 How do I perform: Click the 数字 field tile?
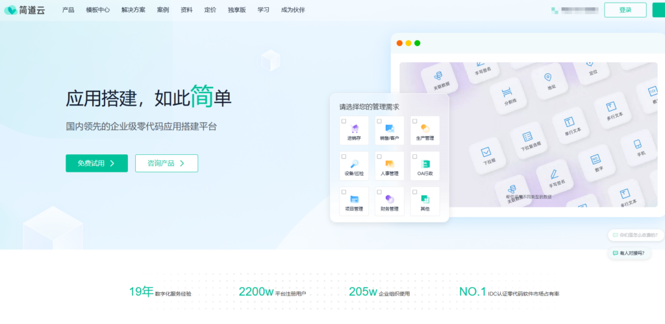[596, 161]
